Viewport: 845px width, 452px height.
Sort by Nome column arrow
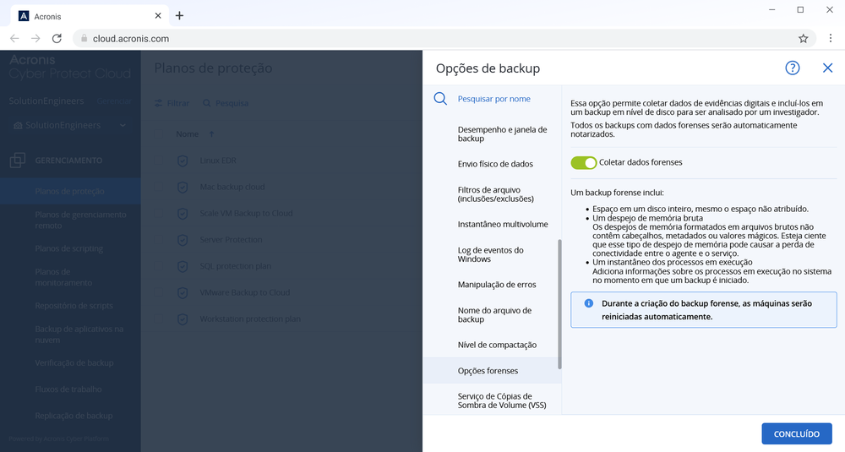point(211,134)
